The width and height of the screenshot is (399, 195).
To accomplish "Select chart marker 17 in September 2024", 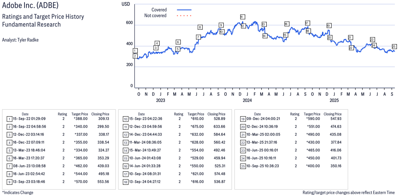I will (x=307, y=23).
